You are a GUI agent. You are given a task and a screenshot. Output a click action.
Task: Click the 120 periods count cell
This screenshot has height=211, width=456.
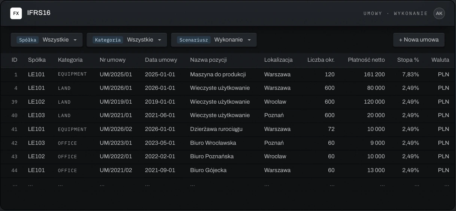coord(330,74)
